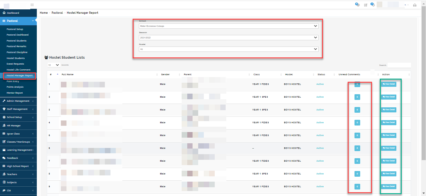Click the Dashboard home icon in sidebar
This screenshot has height=196, width=426.
point(4,13)
